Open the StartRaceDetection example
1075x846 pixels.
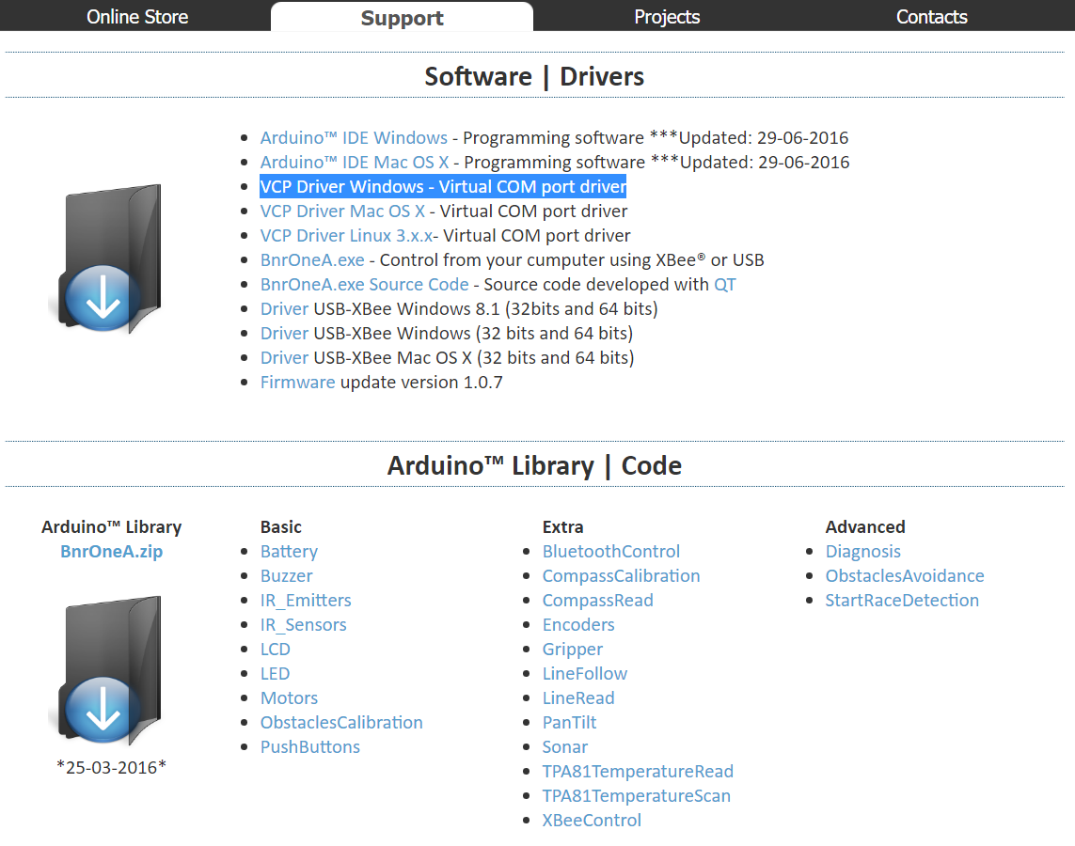coord(902,601)
